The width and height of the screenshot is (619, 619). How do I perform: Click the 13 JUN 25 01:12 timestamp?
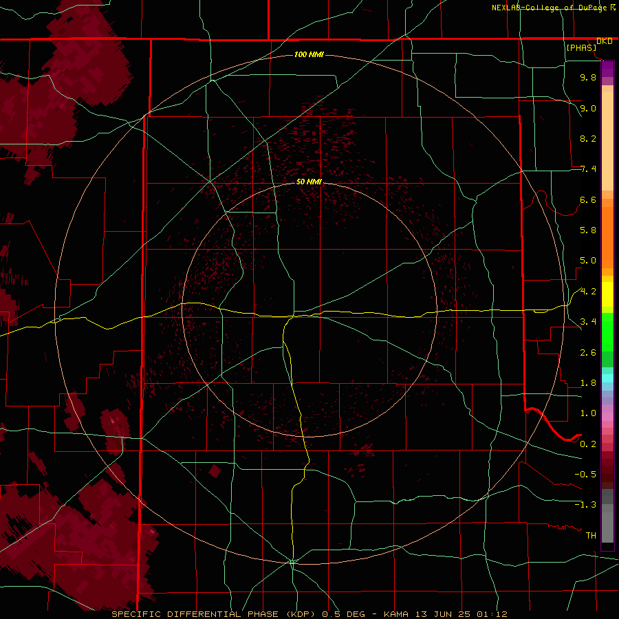[x=461, y=614]
